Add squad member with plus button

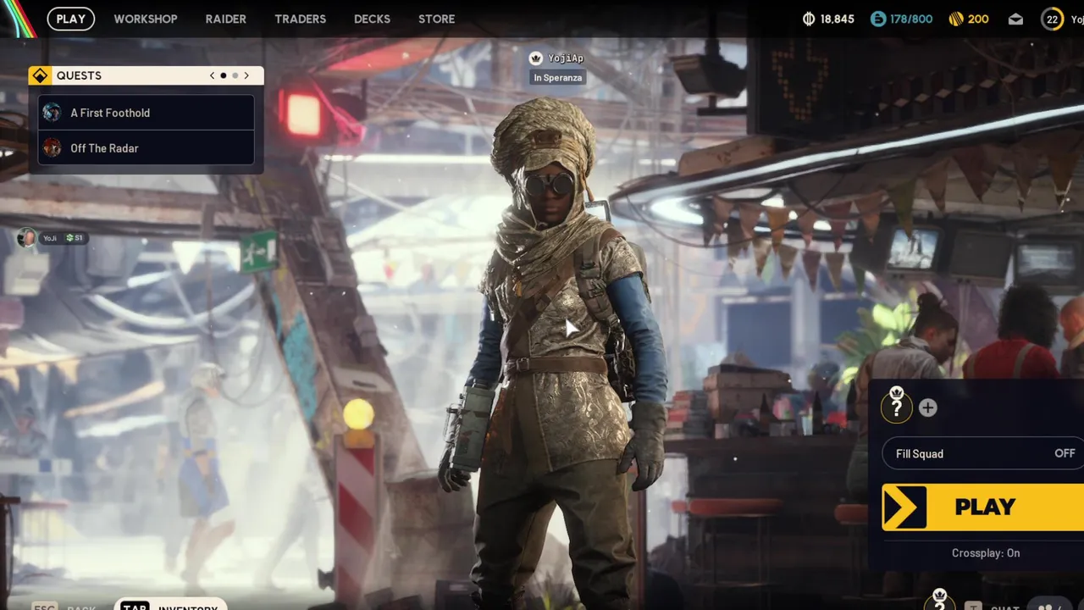[x=928, y=408]
